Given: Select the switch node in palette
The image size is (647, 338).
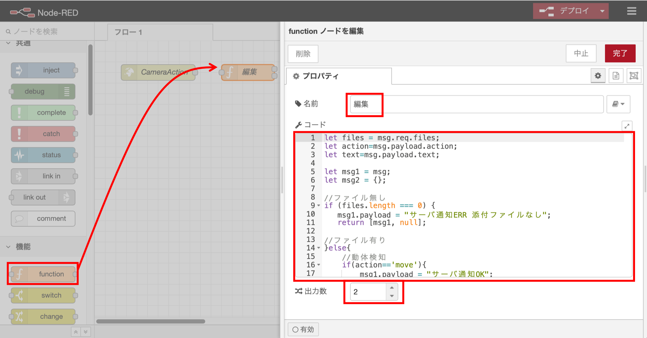Looking at the screenshot, I should (x=43, y=295).
